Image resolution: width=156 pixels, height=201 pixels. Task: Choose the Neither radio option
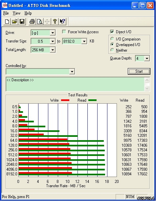(112, 50)
